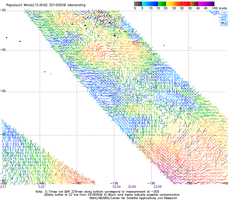
Task: Click the title text "Rapidsact Winds(12.5KM) 20160509 descending"
Action: [46, 5]
